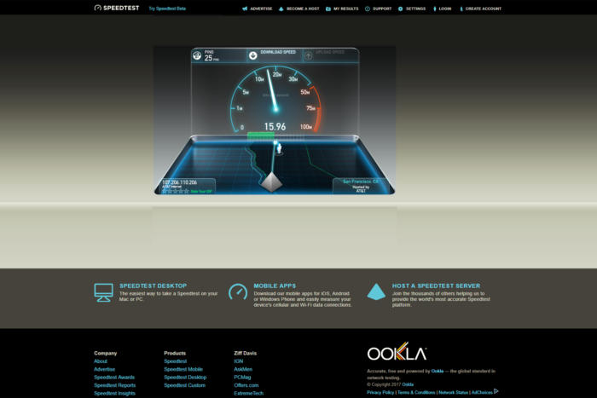Click the upload speed arrow icon
Image resolution: width=597 pixels, height=398 pixels.
click(x=309, y=55)
